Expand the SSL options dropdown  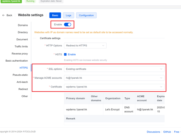pyautogui.click(x=114, y=69)
